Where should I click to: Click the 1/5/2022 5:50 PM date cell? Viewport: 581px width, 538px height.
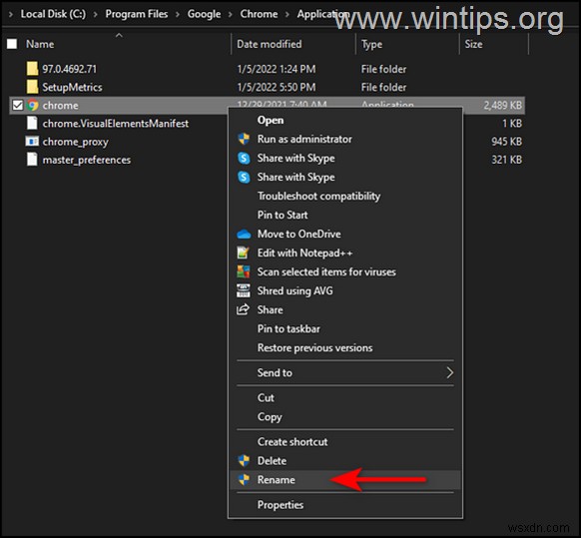(x=277, y=87)
